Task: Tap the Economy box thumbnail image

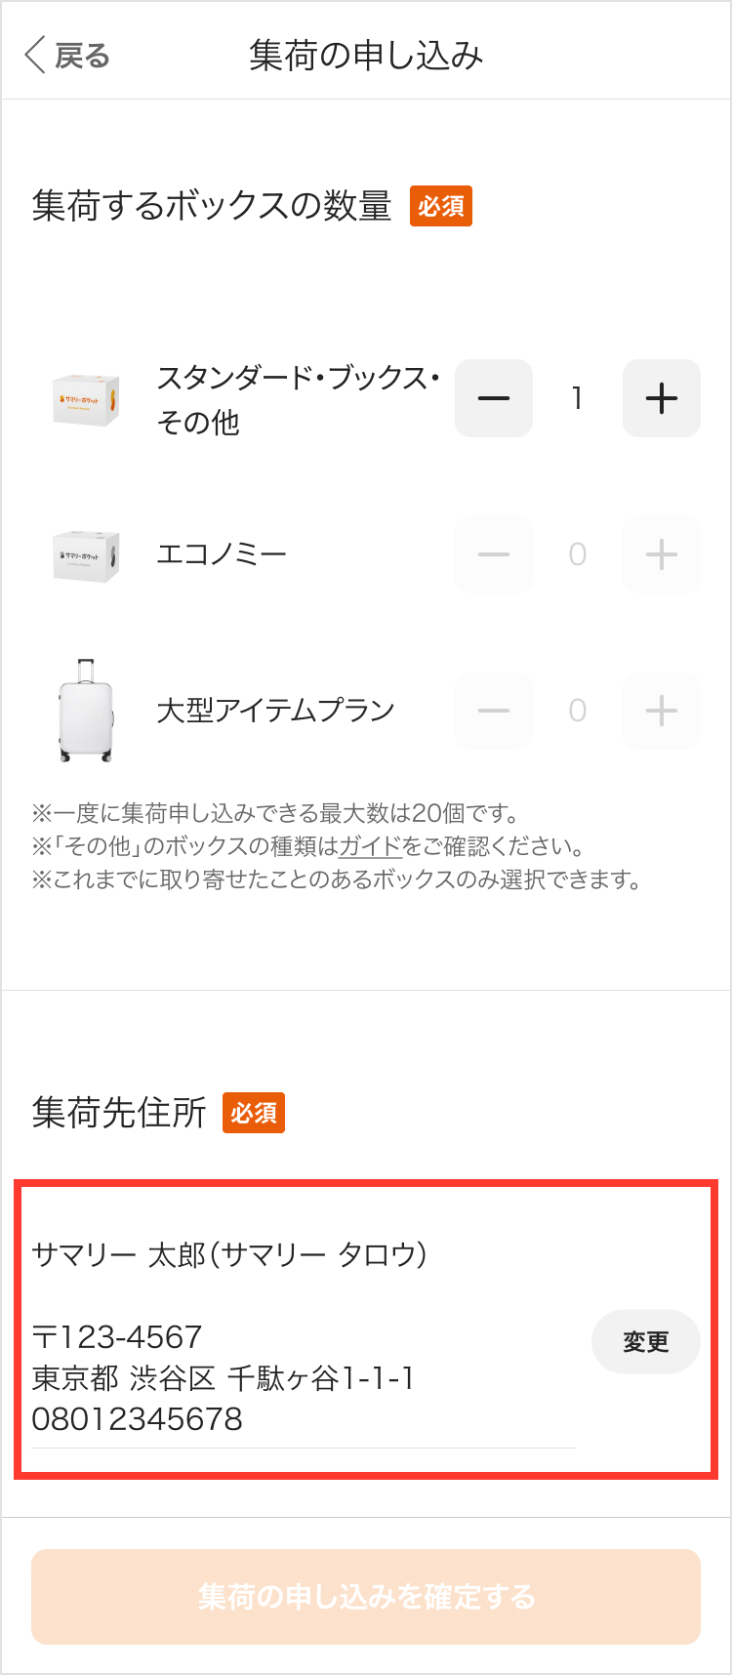Action: 86,555
